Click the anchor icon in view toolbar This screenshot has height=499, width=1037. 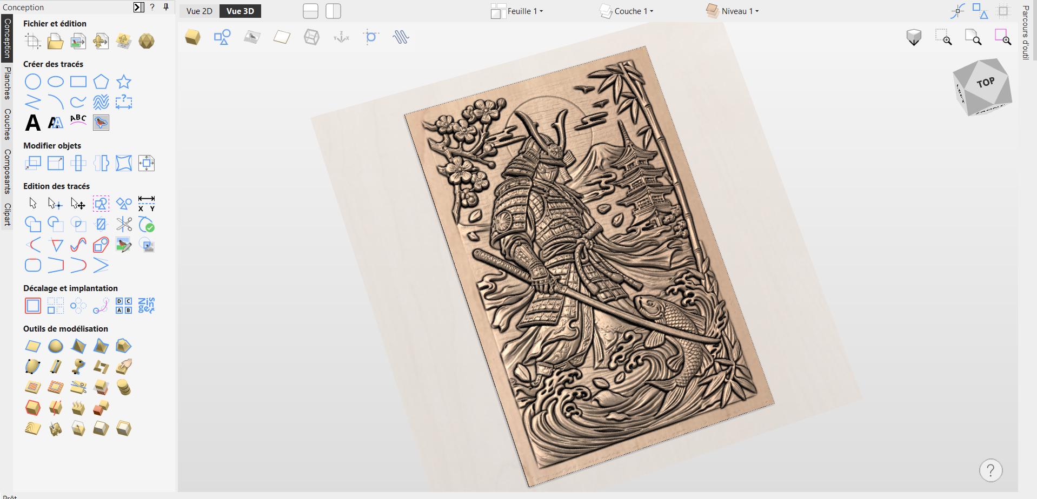[x=341, y=37]
